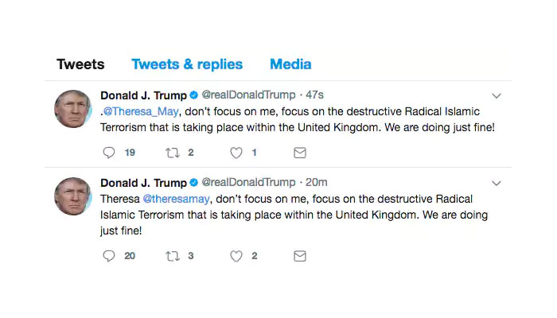Like the second tweet with 2 likes
Viewport: 557px width, 318px height.
tap(236, 256)
